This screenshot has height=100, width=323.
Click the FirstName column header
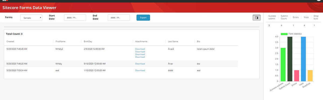point(61,41)
